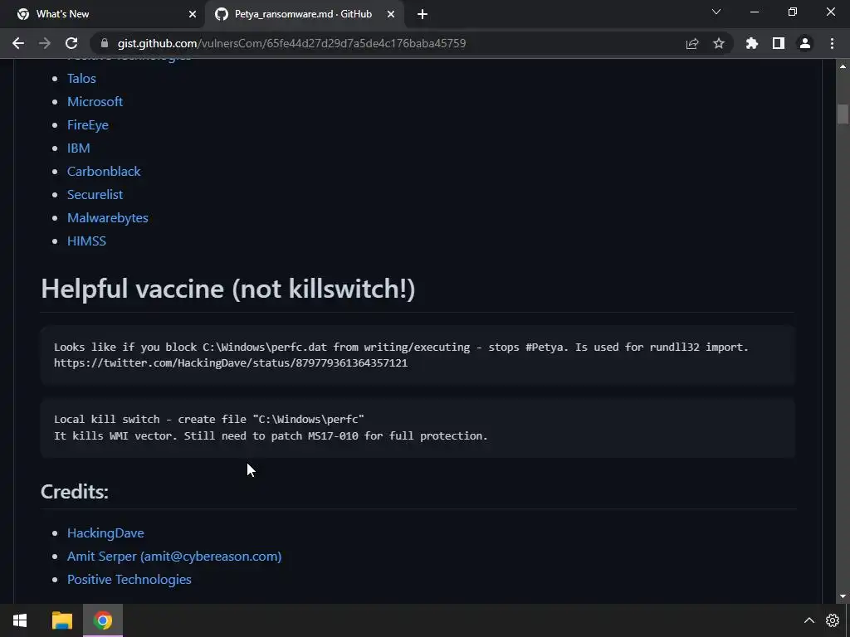Viewport: 850px width, 637px height.
Task: Open the Chrome profile menu
Action: (x=805, y=43)
